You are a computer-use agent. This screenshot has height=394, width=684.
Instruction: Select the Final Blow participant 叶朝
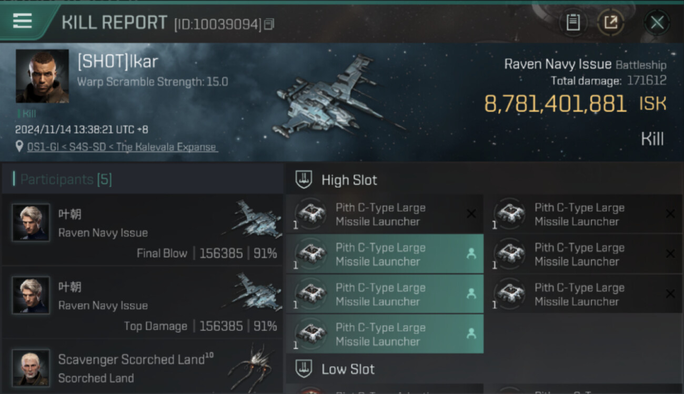click(x=143, y=230)
